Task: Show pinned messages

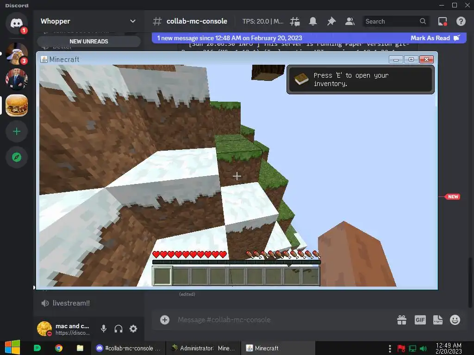Action: (x=331, y=21)
